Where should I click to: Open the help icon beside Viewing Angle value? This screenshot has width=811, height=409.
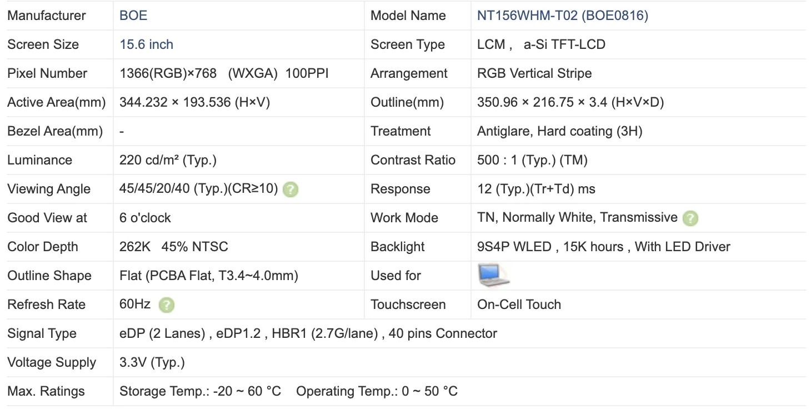[x=290, y=189]
